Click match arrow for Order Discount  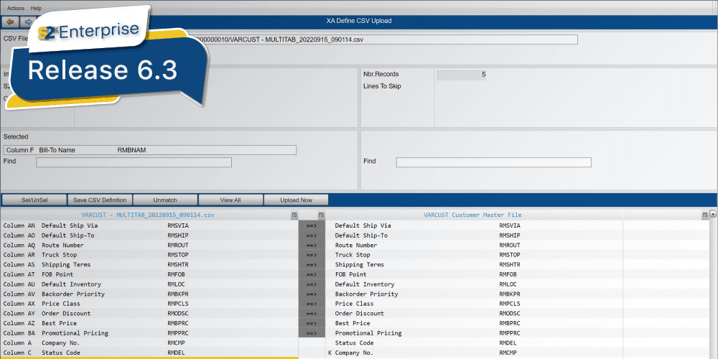[312, 314]
